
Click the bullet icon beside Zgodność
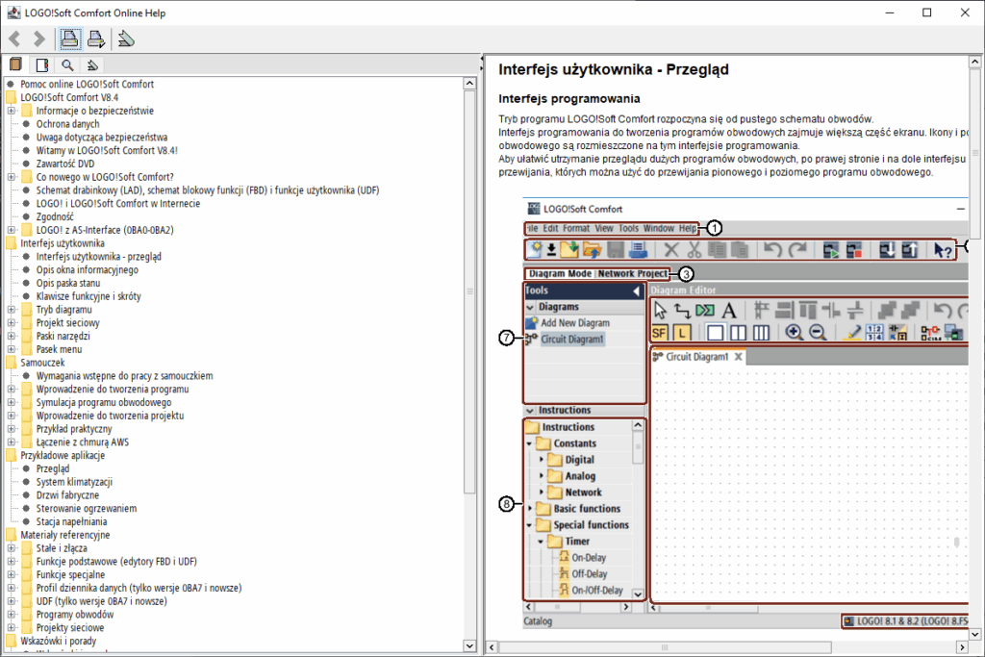(26, 216)
